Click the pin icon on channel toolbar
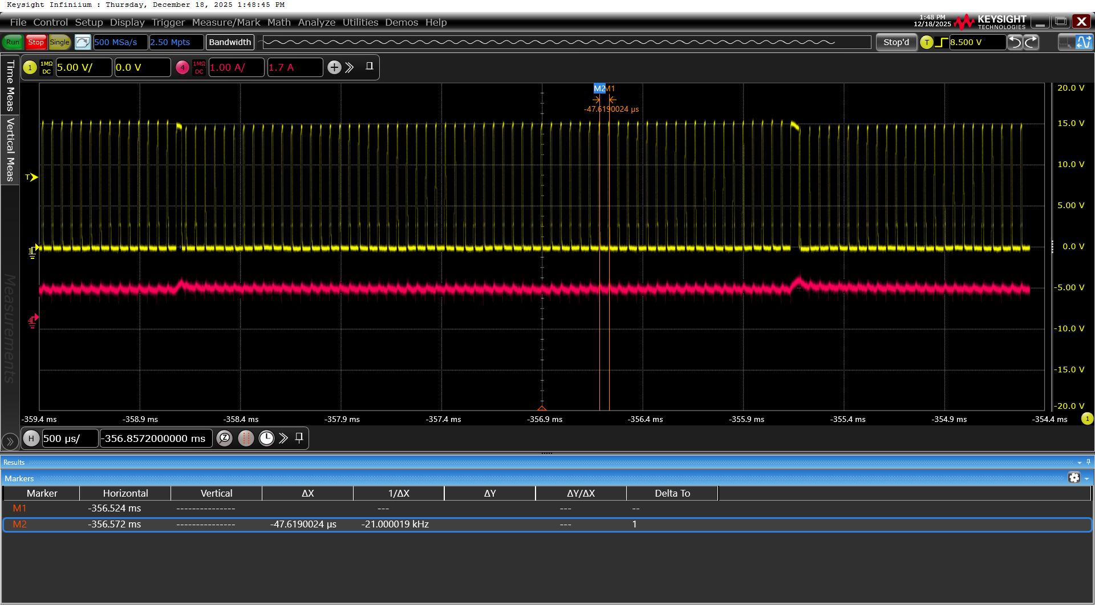The width and height of the screenshot is (1095, 605). [370, 66]
